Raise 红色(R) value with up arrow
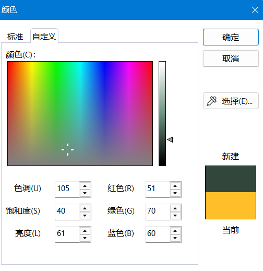 point(175,186)
